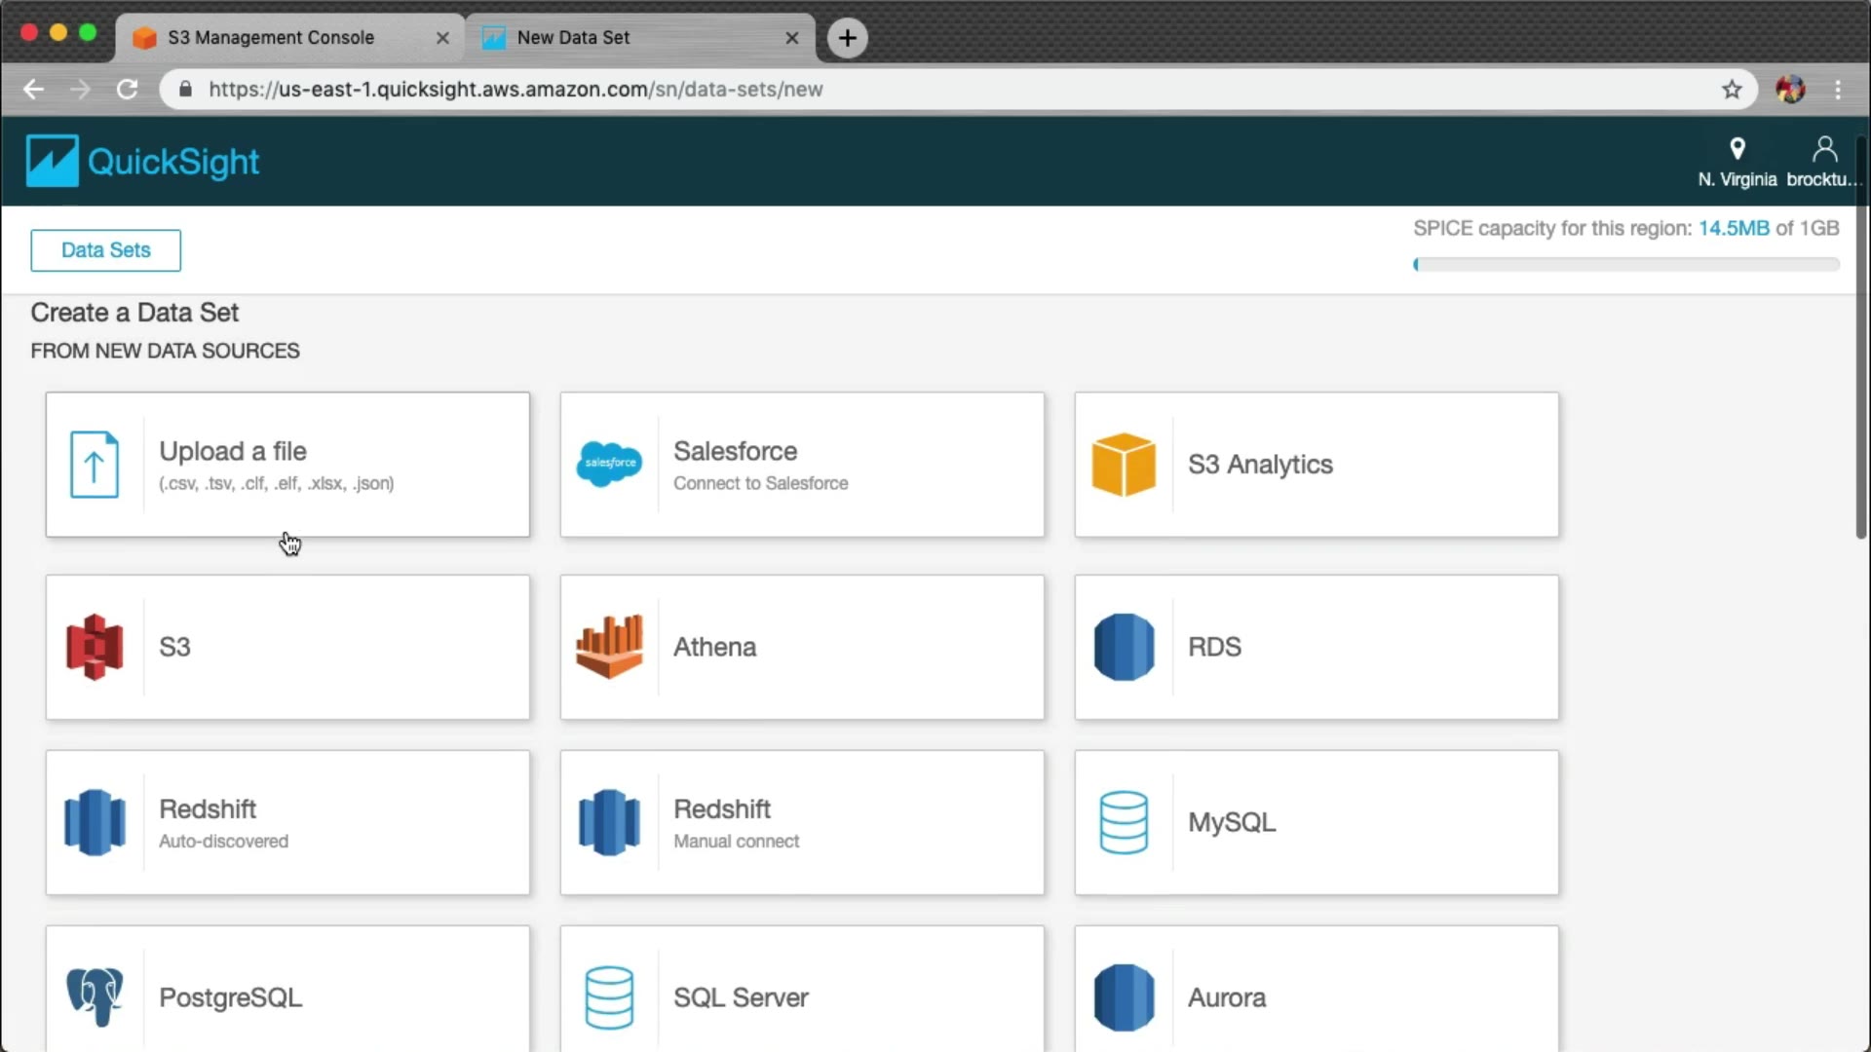The height and width of the screenshot is (1052, 1871).
Task: Select the Athena data source icon
Action: coord(609,647)
